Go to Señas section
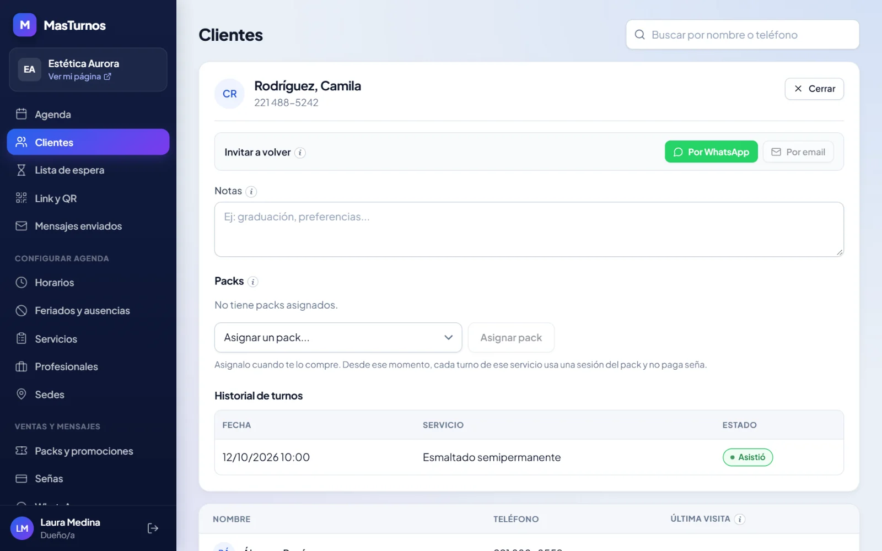Viewport: 882px width, 551px height. click(88, 479)
